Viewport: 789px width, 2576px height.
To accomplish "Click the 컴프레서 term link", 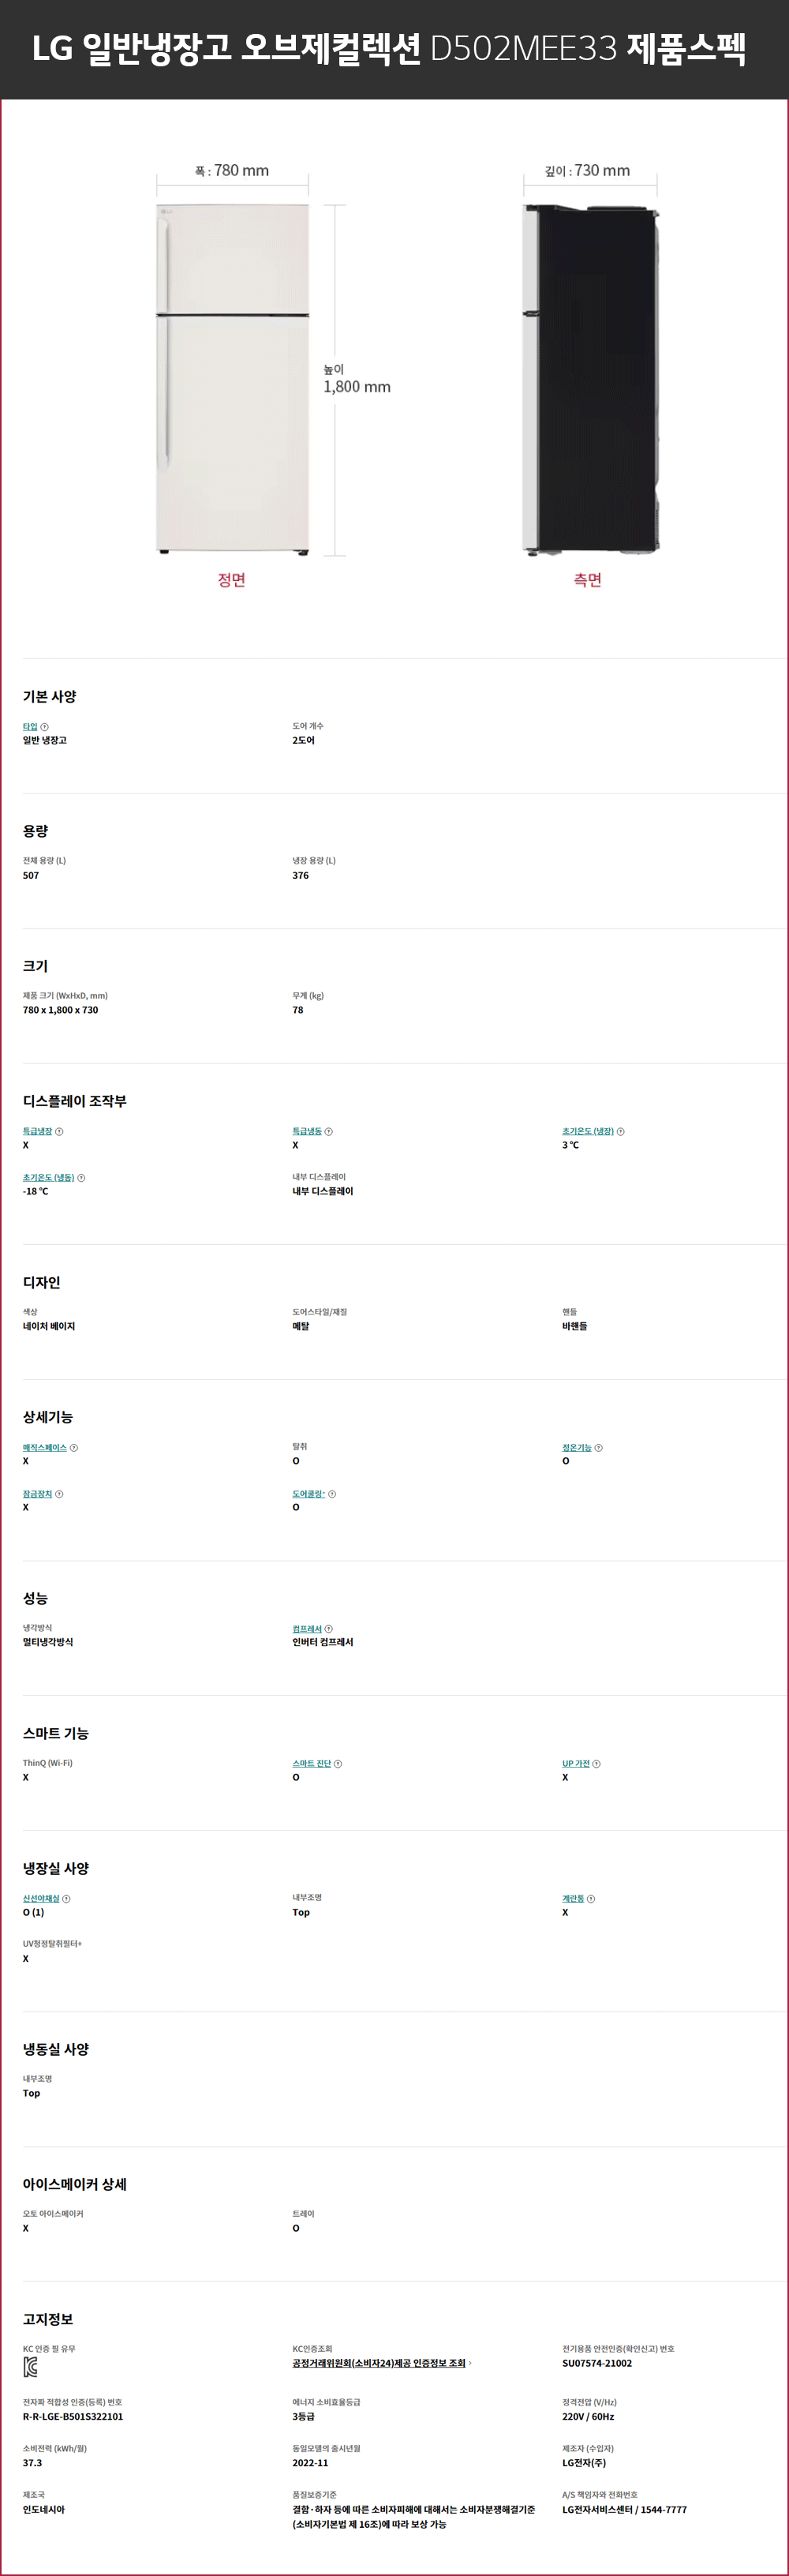I will click(x=307, y=1629).
